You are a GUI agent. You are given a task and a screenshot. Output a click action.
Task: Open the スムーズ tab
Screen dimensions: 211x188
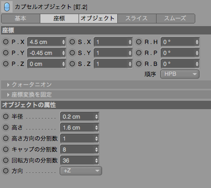pyautogui.click(x=175, y=18)
